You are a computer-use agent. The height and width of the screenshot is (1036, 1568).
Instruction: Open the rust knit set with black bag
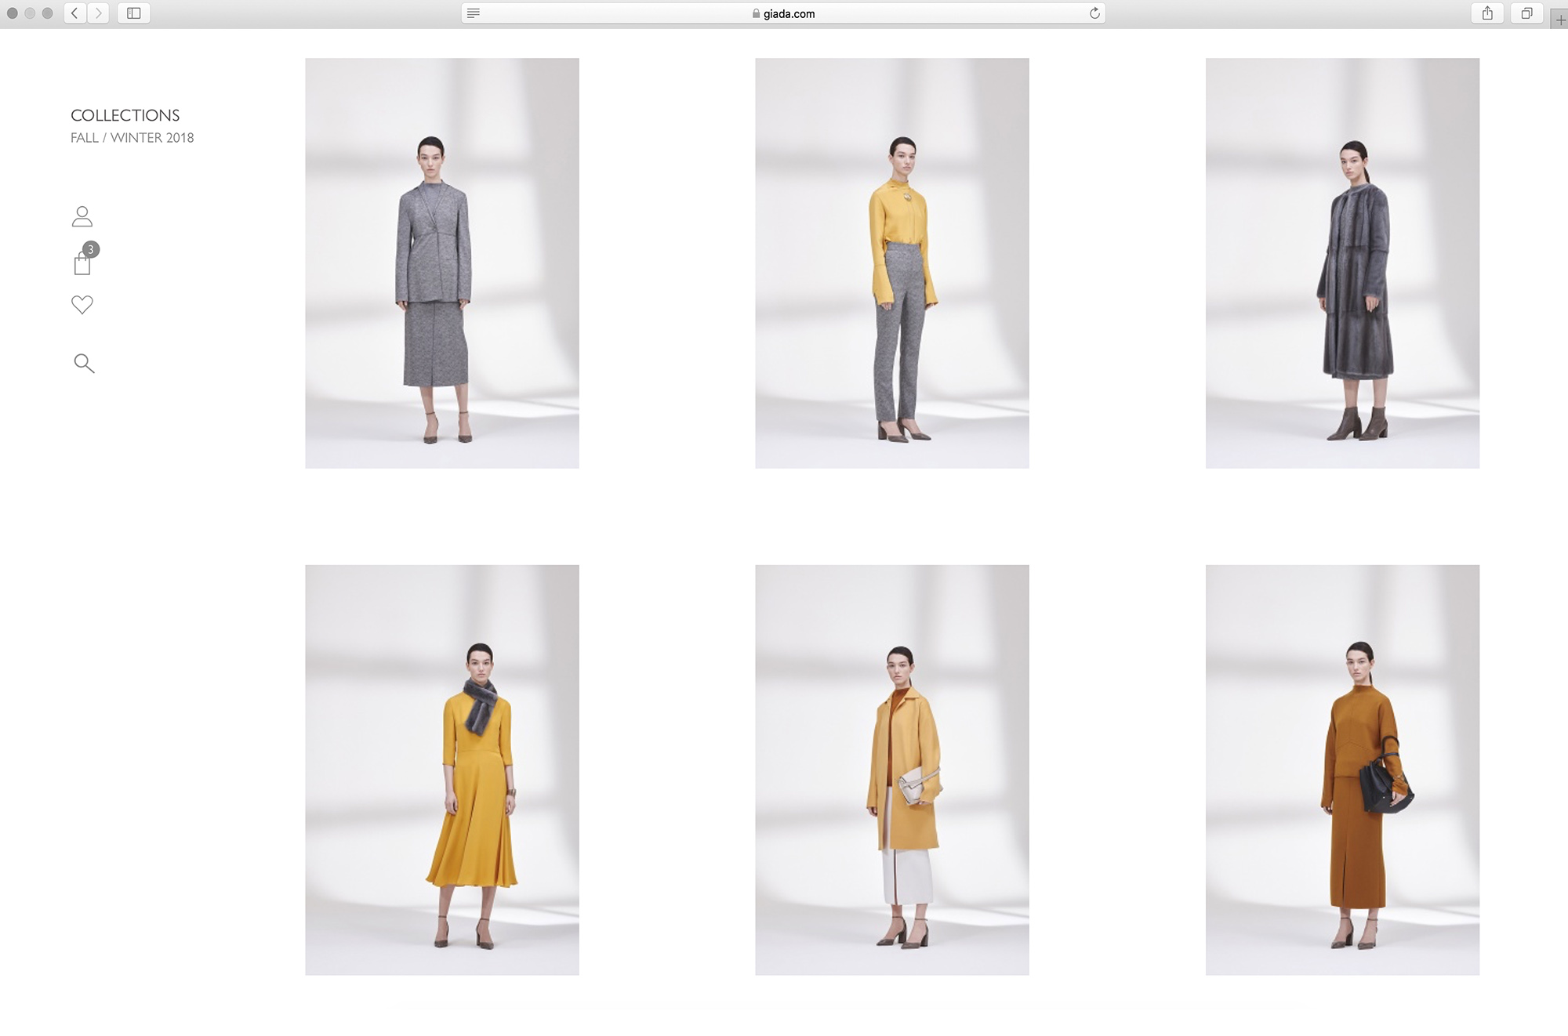[x=1342, y=770]
